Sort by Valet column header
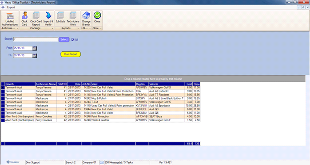This screenshot has height=165, width=310. [x=113, y=84]
